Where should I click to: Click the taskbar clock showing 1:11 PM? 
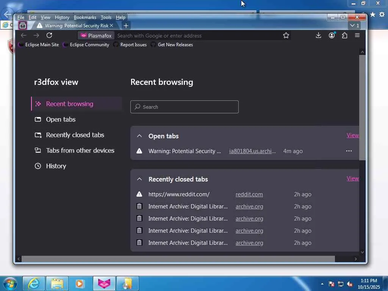(x=369, y=284)
